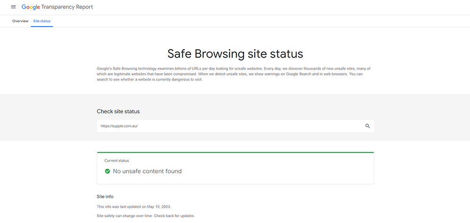Click the Transparency Report title text
The height and width of the screenshot is (223, 470).
[67, 7]
